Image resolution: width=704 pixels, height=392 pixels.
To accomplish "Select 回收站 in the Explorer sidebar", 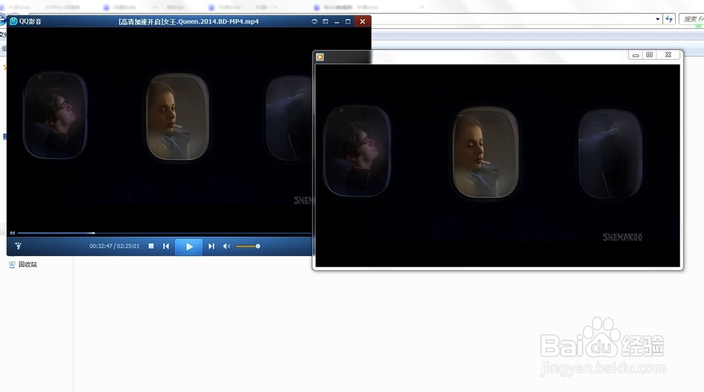I will coord(23,265).
